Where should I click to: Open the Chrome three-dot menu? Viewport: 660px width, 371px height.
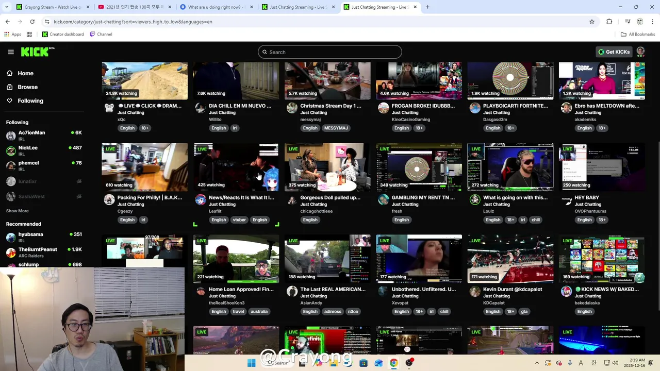[652, 22]
